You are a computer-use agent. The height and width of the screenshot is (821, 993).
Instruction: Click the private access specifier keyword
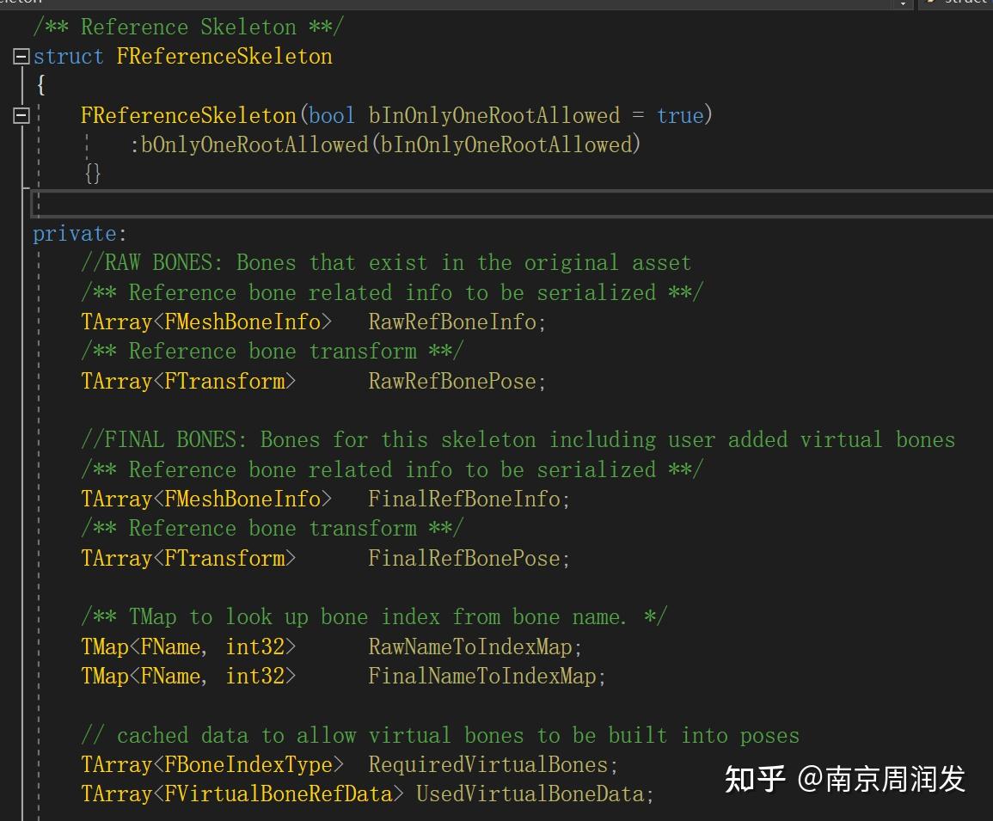[74, 234]
